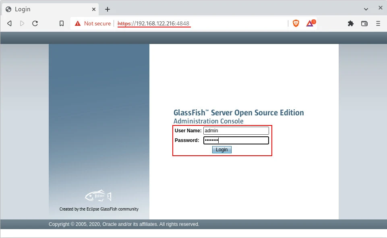Click the Not secure warning triangle

click(78, 23)
